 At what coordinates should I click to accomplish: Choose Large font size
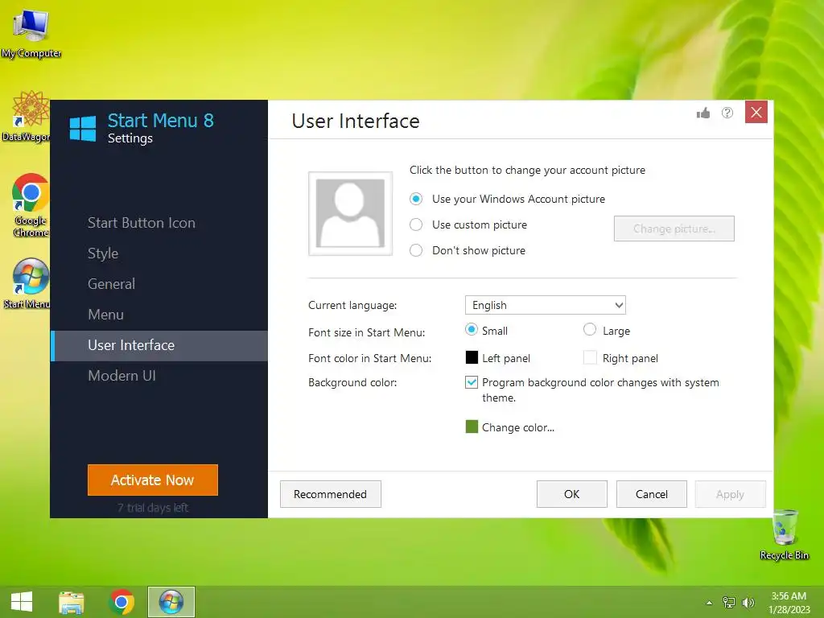pos(607,330)
